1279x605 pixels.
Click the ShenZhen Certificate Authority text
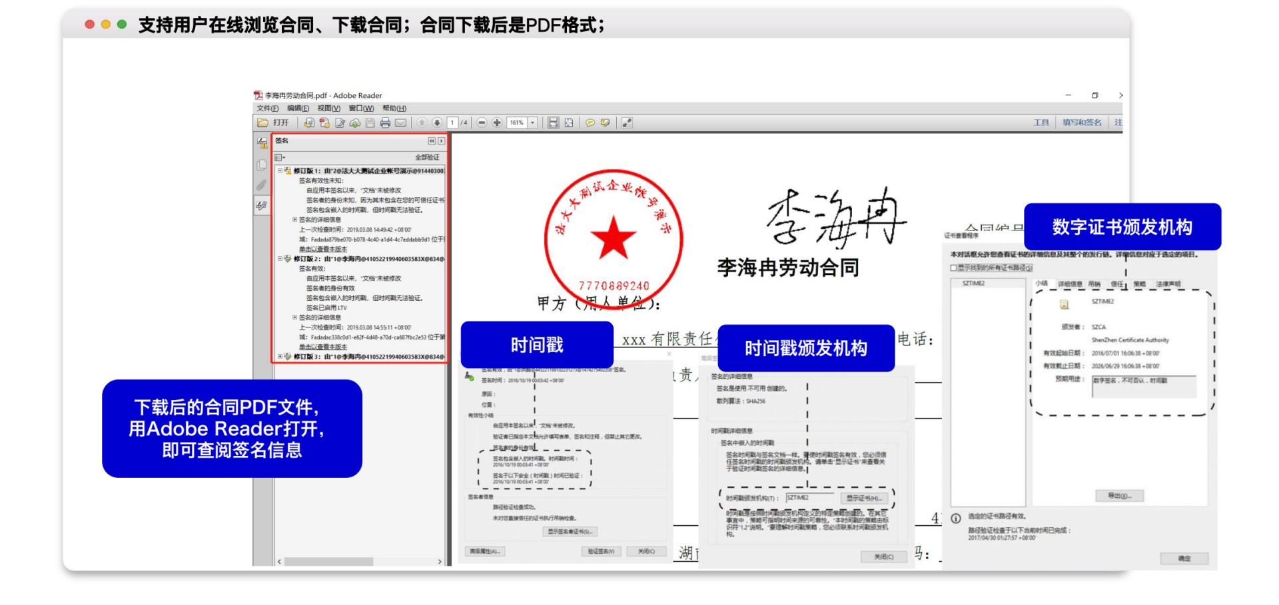click(x=1130, y=340)
